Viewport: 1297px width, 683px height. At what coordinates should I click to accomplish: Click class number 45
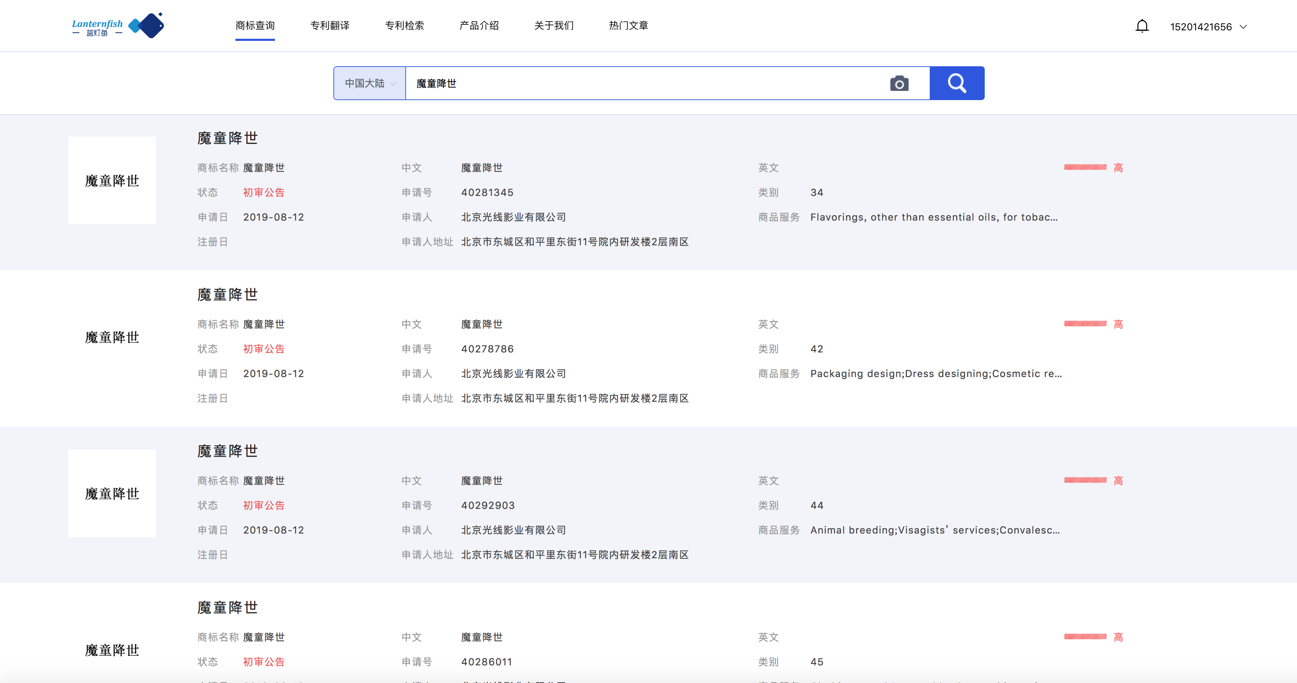pos(817,662)
